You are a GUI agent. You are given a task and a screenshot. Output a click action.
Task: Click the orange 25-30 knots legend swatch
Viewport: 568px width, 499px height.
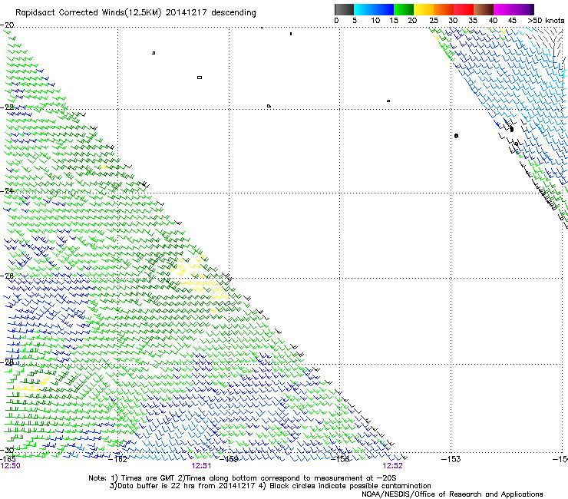pyautogui.click(x=444, y=9)
